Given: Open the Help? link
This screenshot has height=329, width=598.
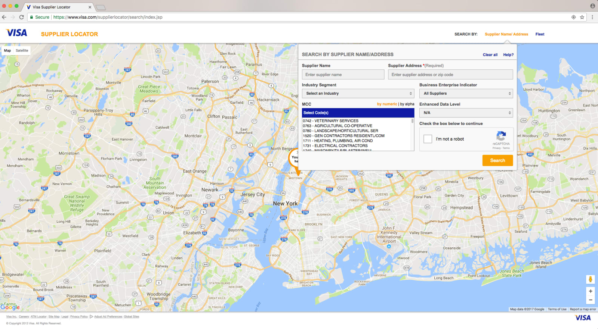Looking at the screenshot, I should 508,55.
